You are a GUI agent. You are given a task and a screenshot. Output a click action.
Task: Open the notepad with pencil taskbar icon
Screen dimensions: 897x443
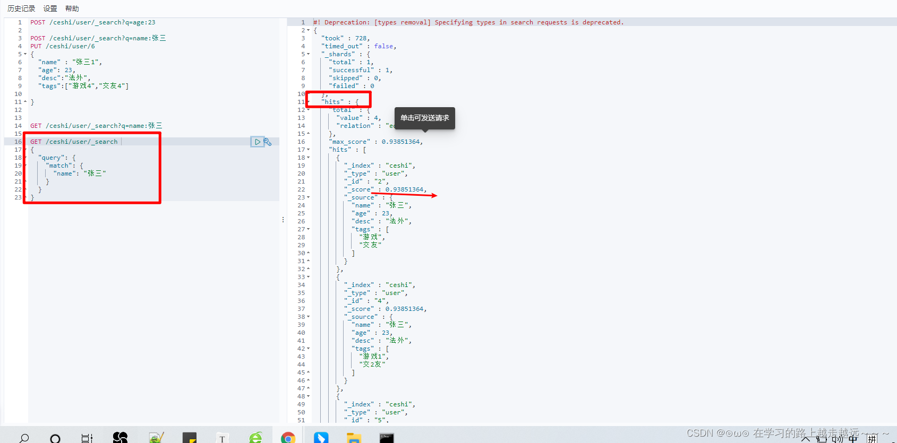pyautogui.click(x=156, y=438)
